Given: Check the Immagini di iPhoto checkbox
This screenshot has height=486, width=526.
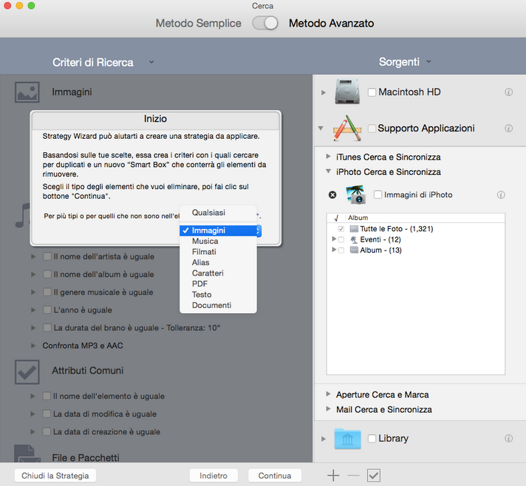Looking at the screenshot, I should (x=378, y=194).
